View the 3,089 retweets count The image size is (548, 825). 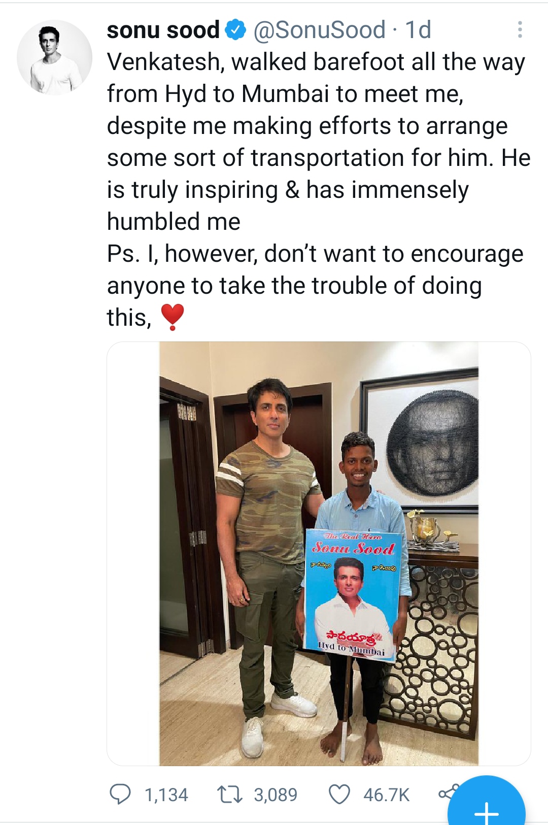(x=276, y=795)
